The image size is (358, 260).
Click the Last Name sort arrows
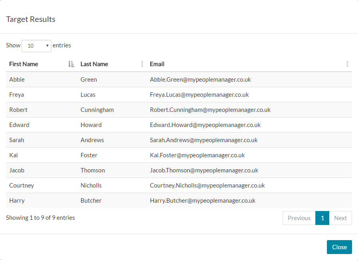tap(142, 64)
